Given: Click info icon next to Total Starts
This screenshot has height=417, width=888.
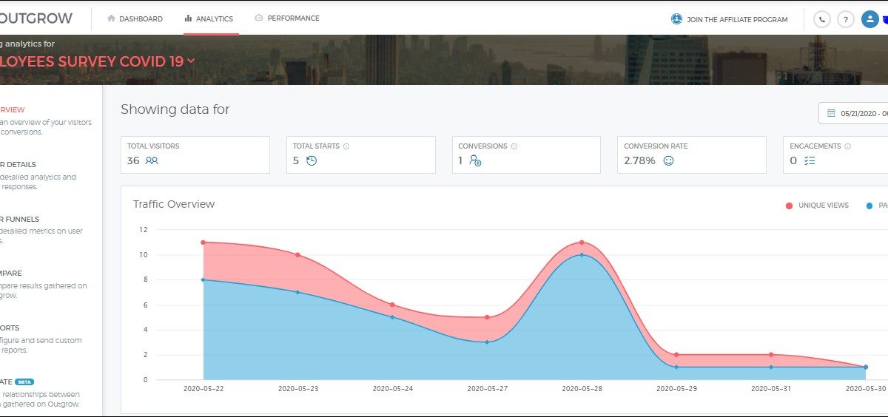Looking at the screenshot, I should (x=346, y=146).
